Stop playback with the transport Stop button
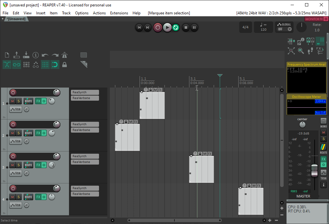Screen dimensions: 329x224 tap(186, 27)
